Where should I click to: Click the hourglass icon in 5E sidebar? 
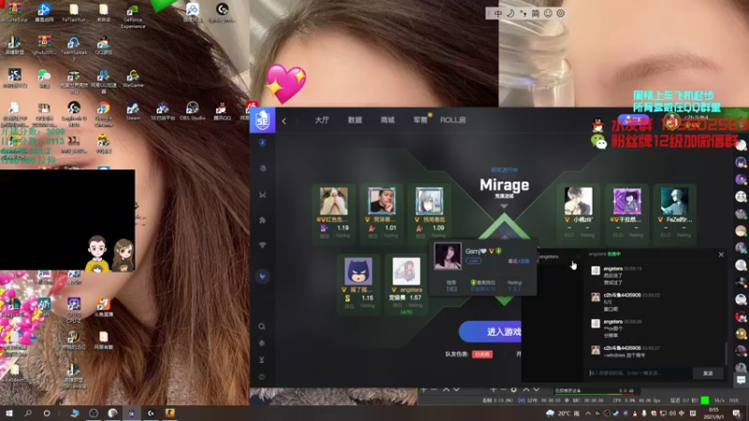coord(262,359)
